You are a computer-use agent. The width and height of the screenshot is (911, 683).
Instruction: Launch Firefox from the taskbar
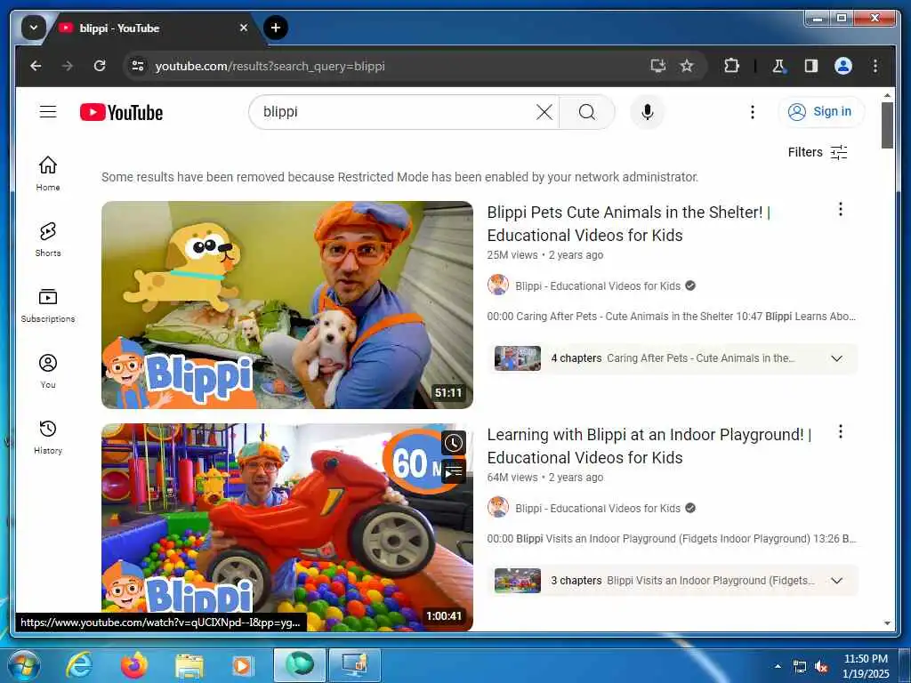click(x=133, y=665)
